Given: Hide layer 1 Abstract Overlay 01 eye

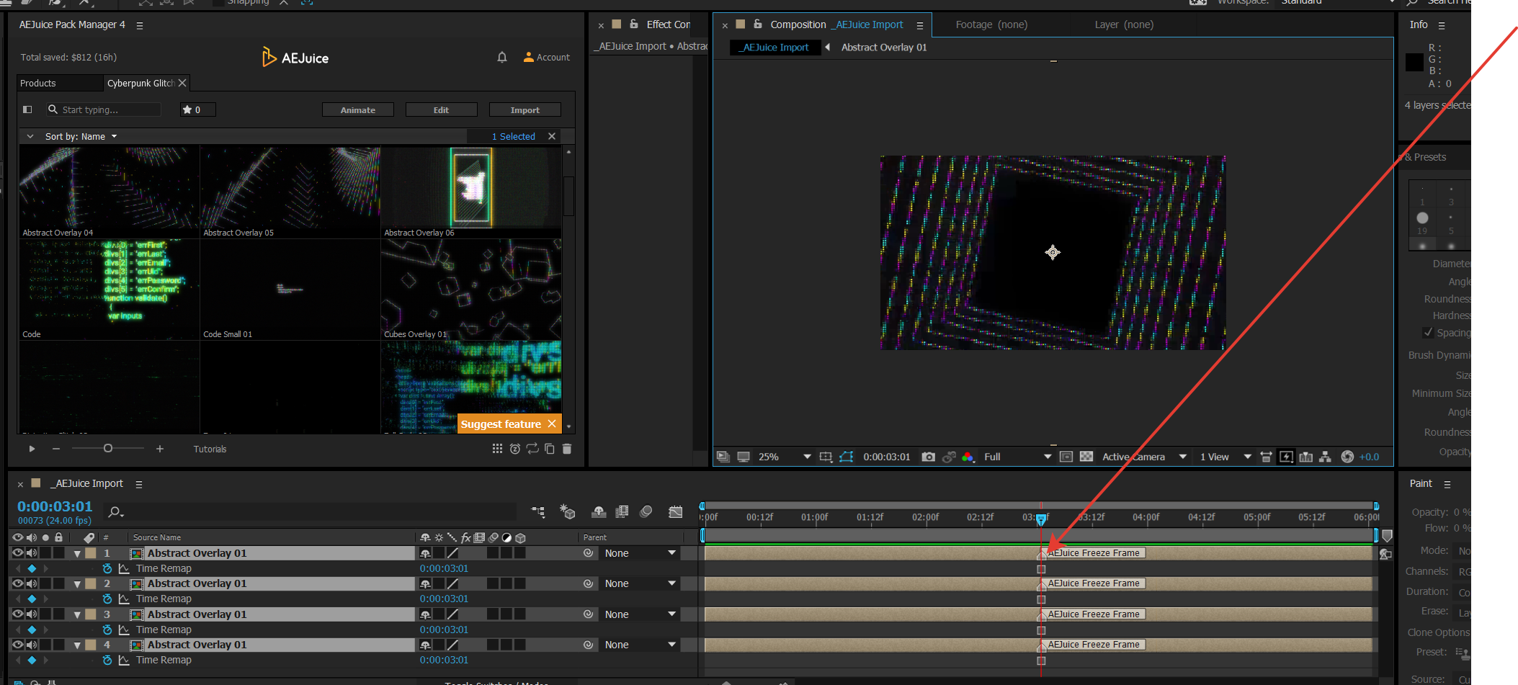Looking at the screenshot, I should 18,553.
